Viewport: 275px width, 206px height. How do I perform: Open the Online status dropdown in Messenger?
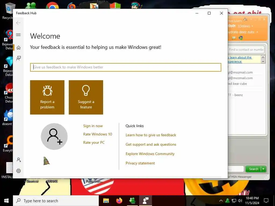click(x=252, y=26)
